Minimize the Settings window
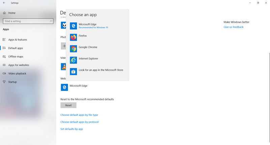 (250, 3)
